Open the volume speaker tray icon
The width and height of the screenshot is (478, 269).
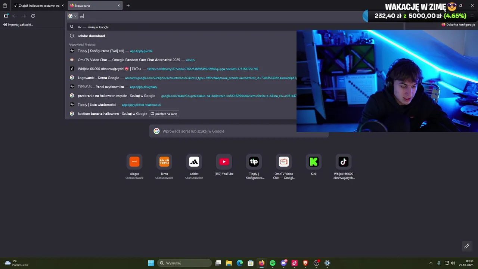tap(453, 263)
